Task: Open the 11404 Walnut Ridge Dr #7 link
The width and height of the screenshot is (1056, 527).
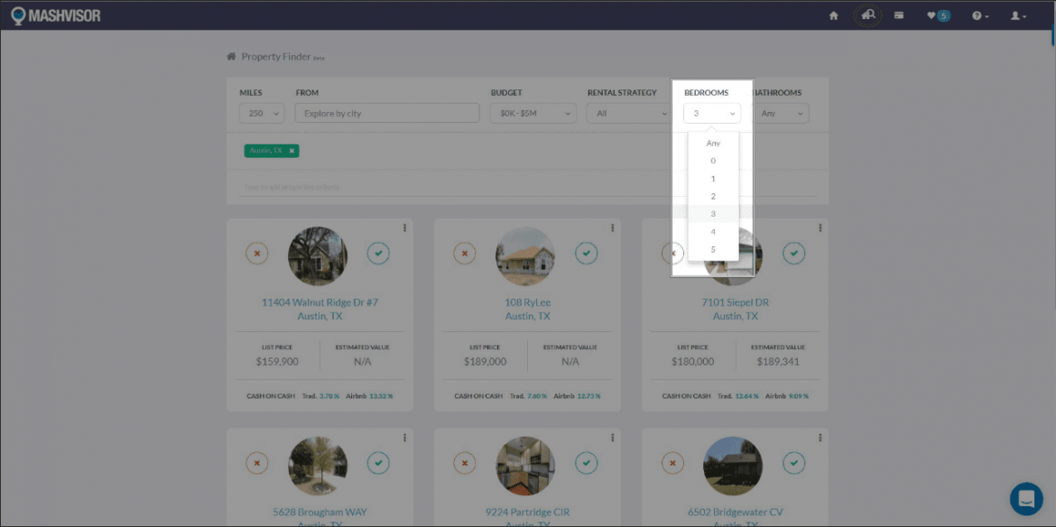Action: coord(320,302)
